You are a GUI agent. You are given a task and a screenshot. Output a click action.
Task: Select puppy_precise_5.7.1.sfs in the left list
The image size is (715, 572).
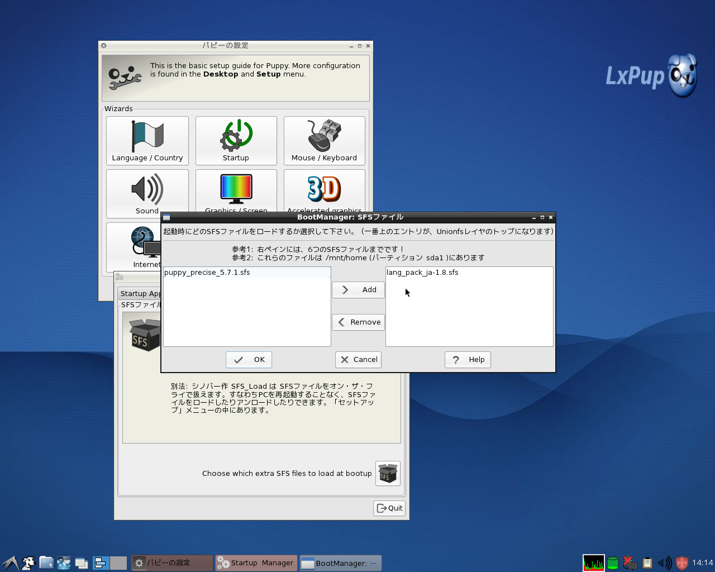tap(247, 273)
